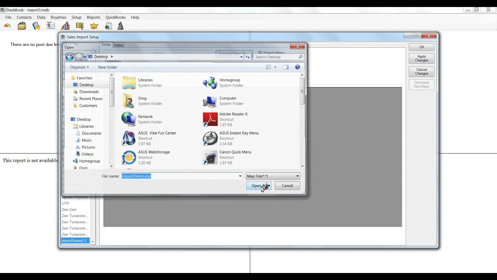Toggle the preview pane icon
Image resolution: width=497 pixels, height=280 pixels.
[x=286, y=67]
